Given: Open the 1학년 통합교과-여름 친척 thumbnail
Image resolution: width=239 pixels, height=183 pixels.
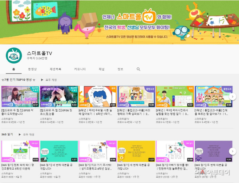Looking at the screenshot, I should tap(214, 96).
